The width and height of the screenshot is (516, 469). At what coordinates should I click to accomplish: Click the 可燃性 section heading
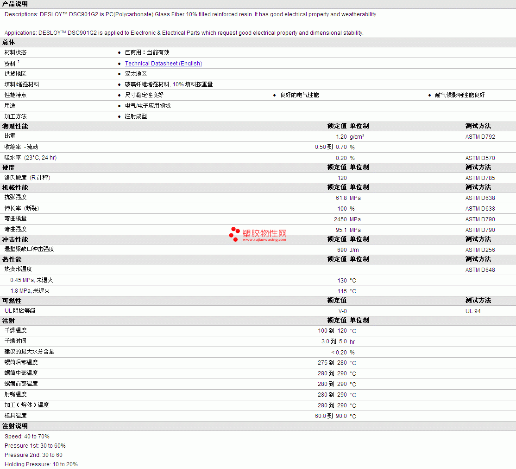click(12, 301)
